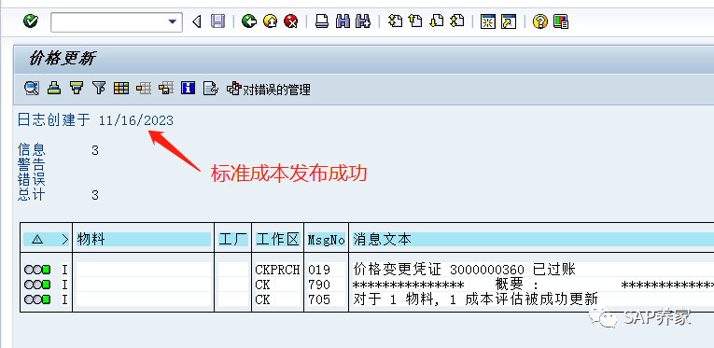Click the Sort Ascending icon
The width and height of the screenshot is (714, 348).
click(x=54, y=88)
